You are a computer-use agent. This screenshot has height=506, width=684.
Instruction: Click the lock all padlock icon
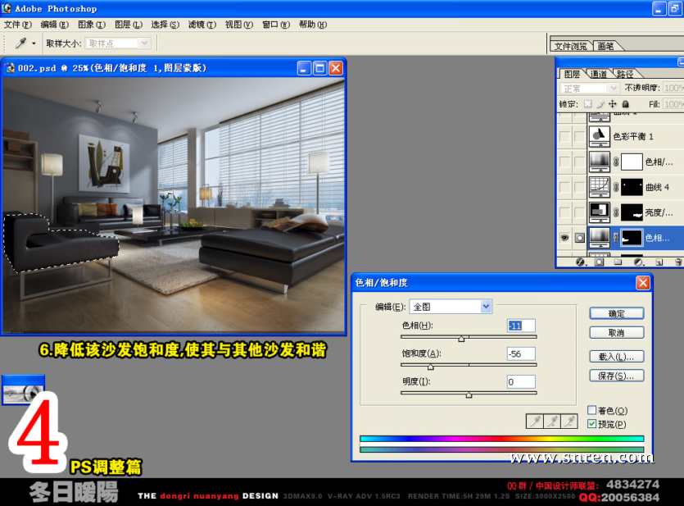[625, 104]
